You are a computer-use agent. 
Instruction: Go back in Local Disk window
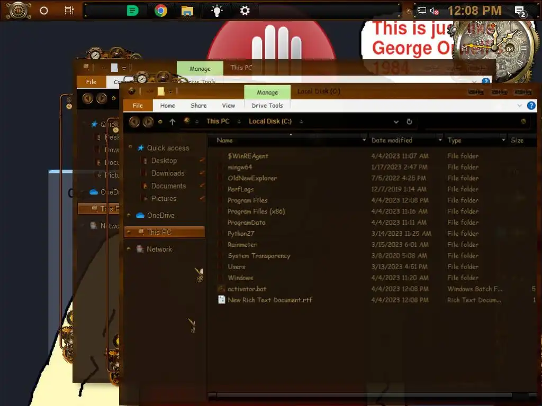[134, 122]
